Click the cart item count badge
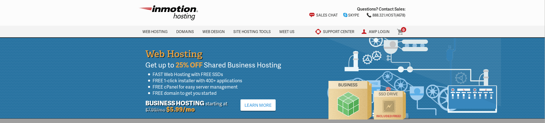This screenshot has width=545, height=123. point(404,30)
